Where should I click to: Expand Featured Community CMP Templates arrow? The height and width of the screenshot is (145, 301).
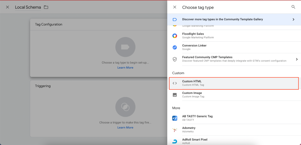click(x=297, y=59)
